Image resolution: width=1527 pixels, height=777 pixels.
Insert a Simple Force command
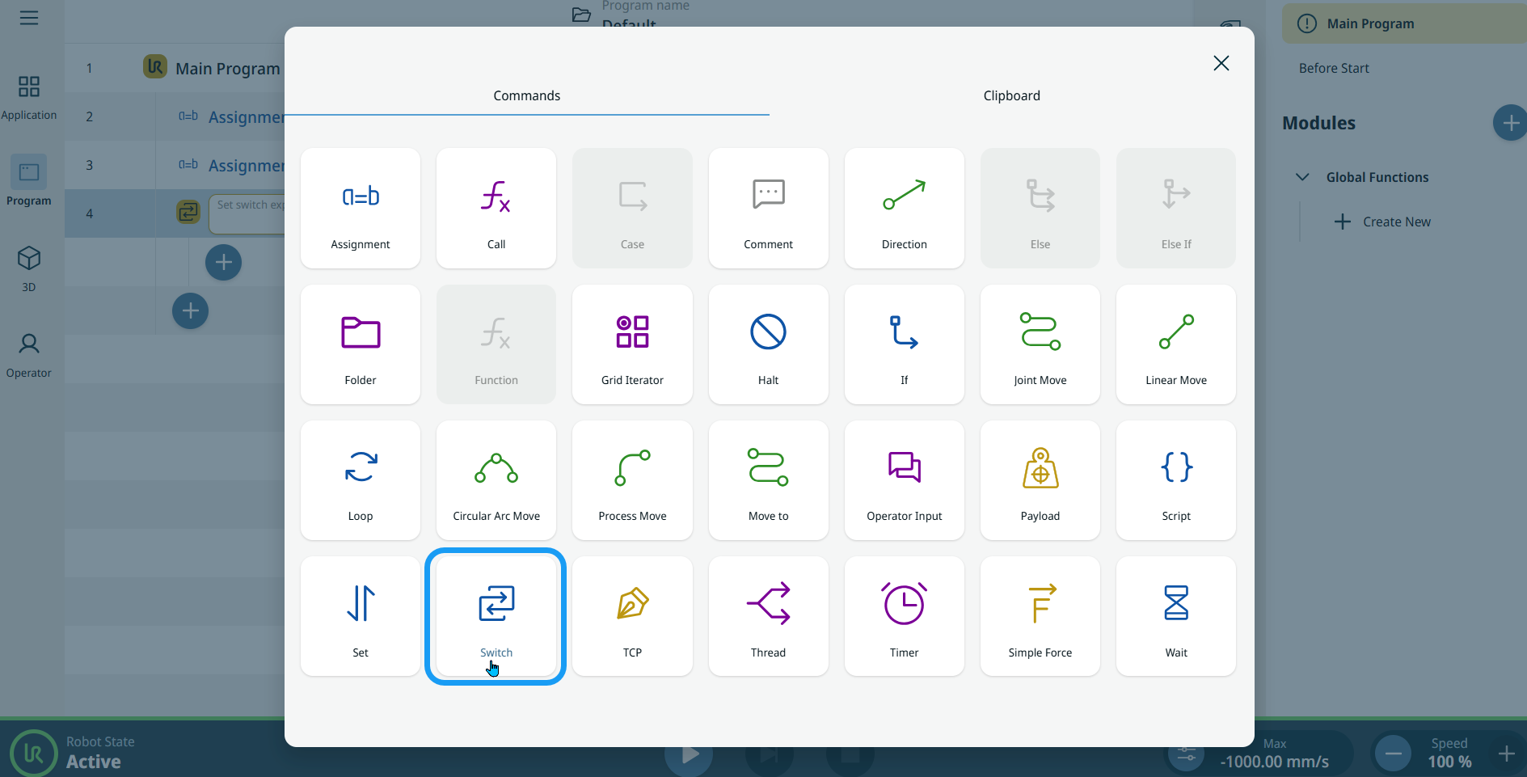1040,616
